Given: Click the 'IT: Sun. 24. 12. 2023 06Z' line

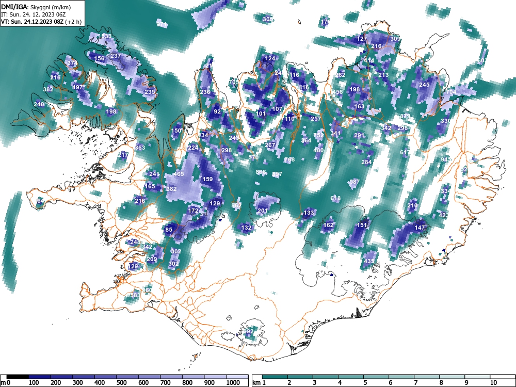Looking at the screenshot, I should (x=33, y=14).
